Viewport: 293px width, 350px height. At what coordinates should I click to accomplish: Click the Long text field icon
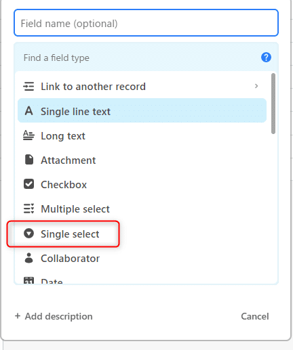tap(28, 135)
